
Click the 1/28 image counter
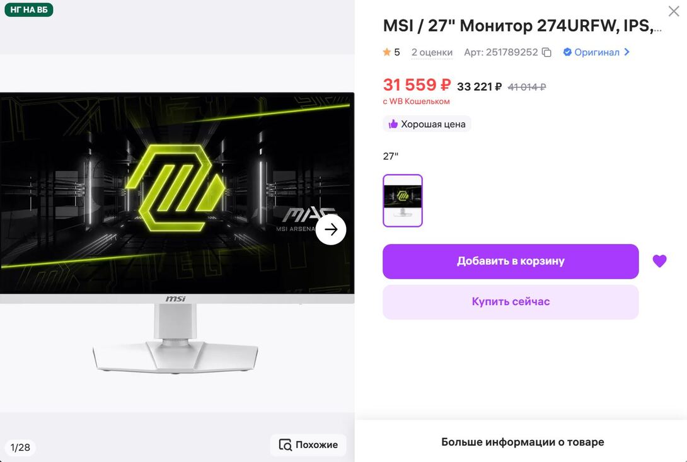20,448
